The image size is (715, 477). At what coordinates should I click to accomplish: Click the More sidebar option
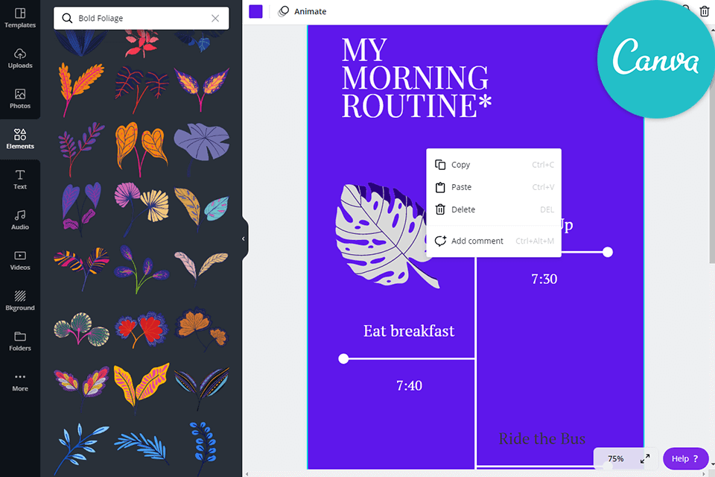(20, 382)
